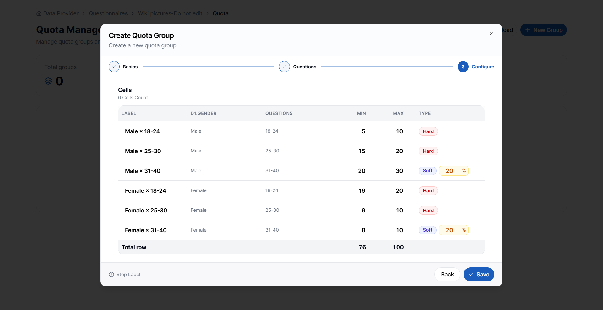This screenshot has height=310, width=603.
Task: Click the TYPE column header
Action: tap(425, 113)
